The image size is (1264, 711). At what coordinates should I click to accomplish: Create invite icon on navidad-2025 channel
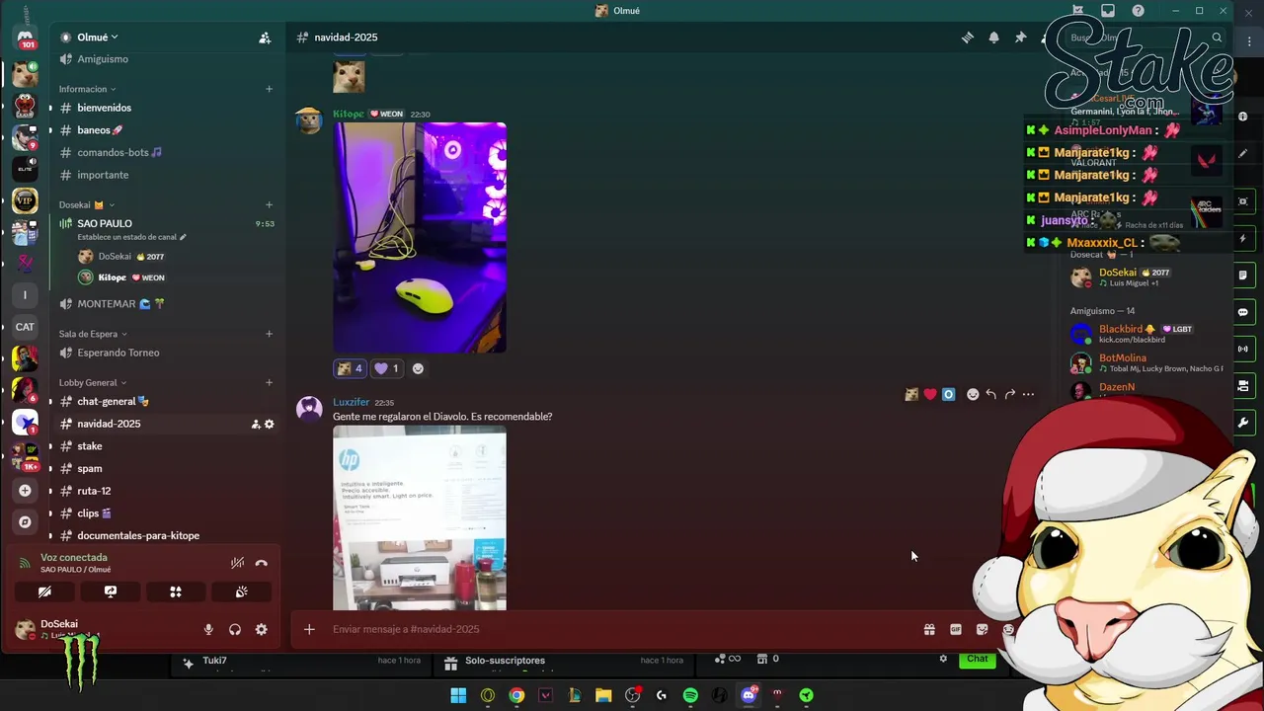(256, 424)
